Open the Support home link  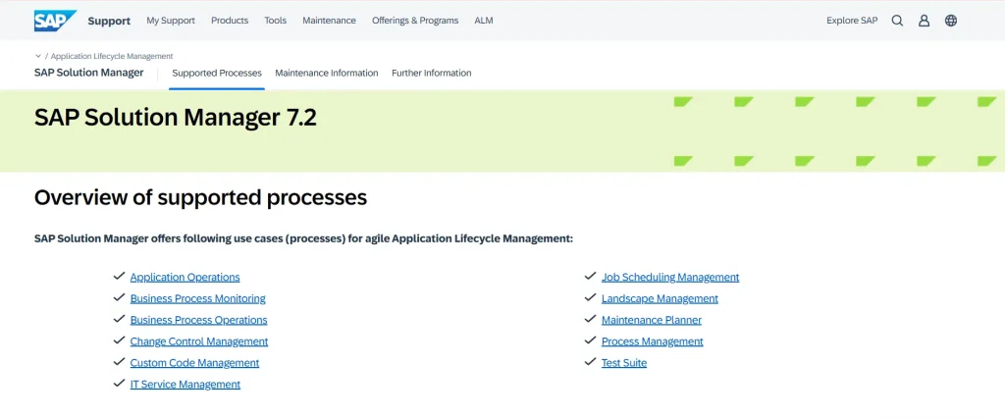point(109,21)
